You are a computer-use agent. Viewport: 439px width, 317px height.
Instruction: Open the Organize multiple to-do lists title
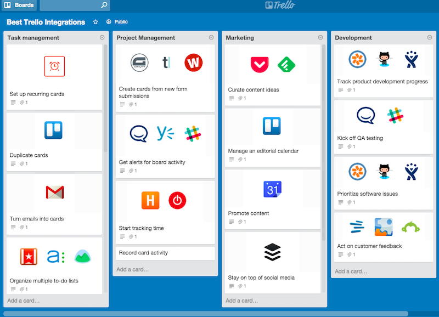44,281
